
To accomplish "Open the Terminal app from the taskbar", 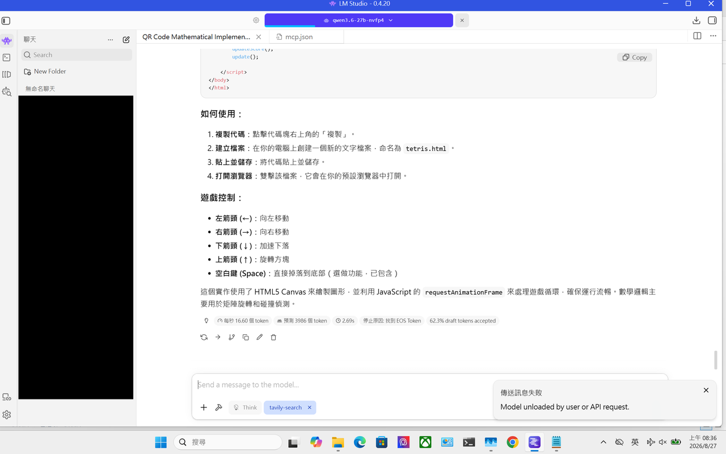I will pyautogui.click(x=469, y=442).
